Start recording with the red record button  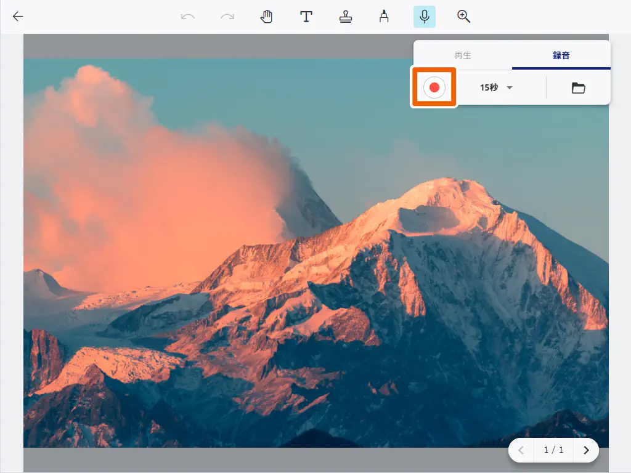434,88
